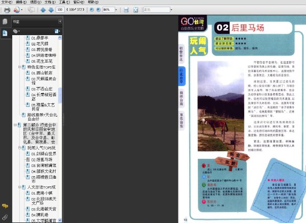The image size is (306, 223).
Task: Select bookmark 02.老天禄
Action: (x=40, y=44)
